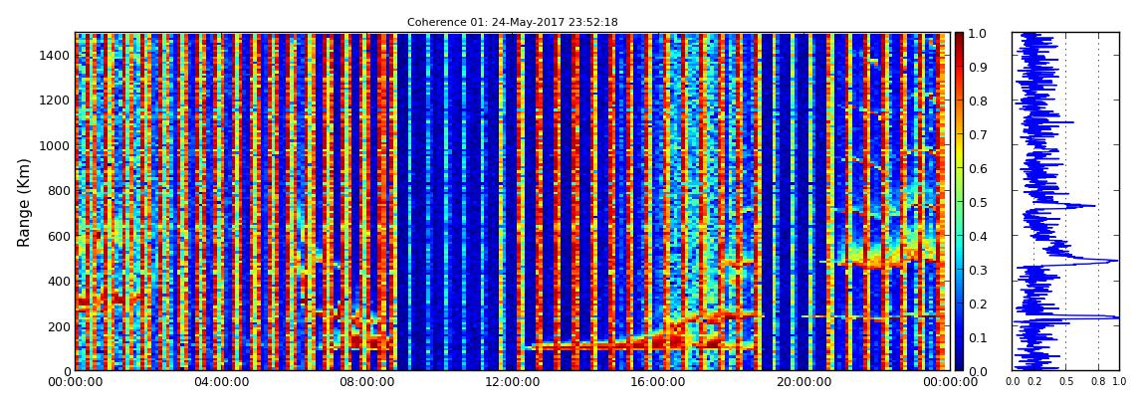Click the 1.0 colorbar label
This screenshot has width=1145, height=405.
(978, 34)
